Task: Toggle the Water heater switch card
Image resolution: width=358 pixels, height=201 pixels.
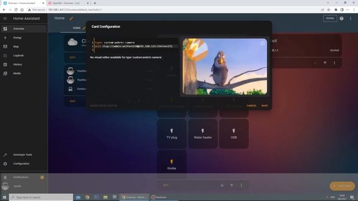Action: 202,134
